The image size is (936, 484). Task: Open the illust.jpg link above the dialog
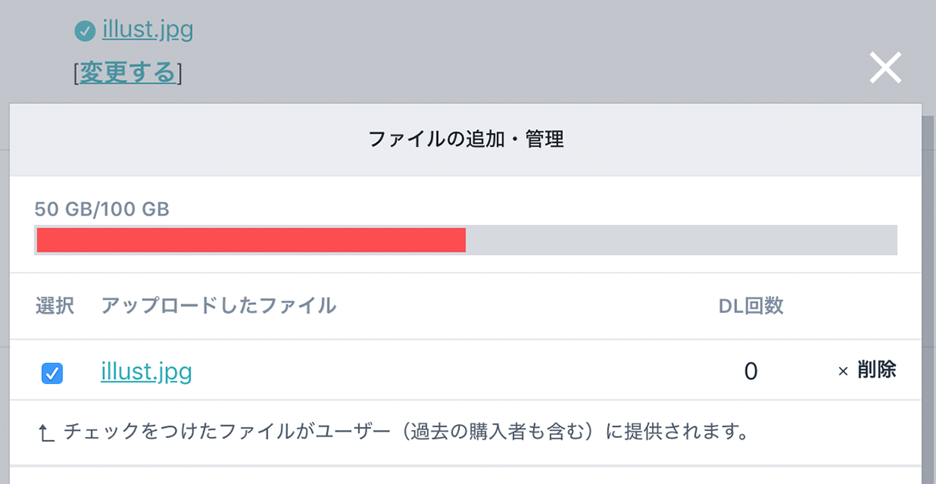tap(148, 30)
